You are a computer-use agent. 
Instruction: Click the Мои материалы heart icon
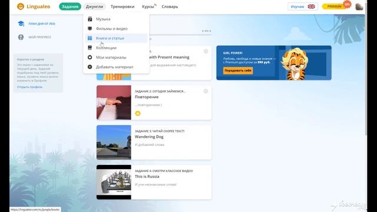point(90,58)
